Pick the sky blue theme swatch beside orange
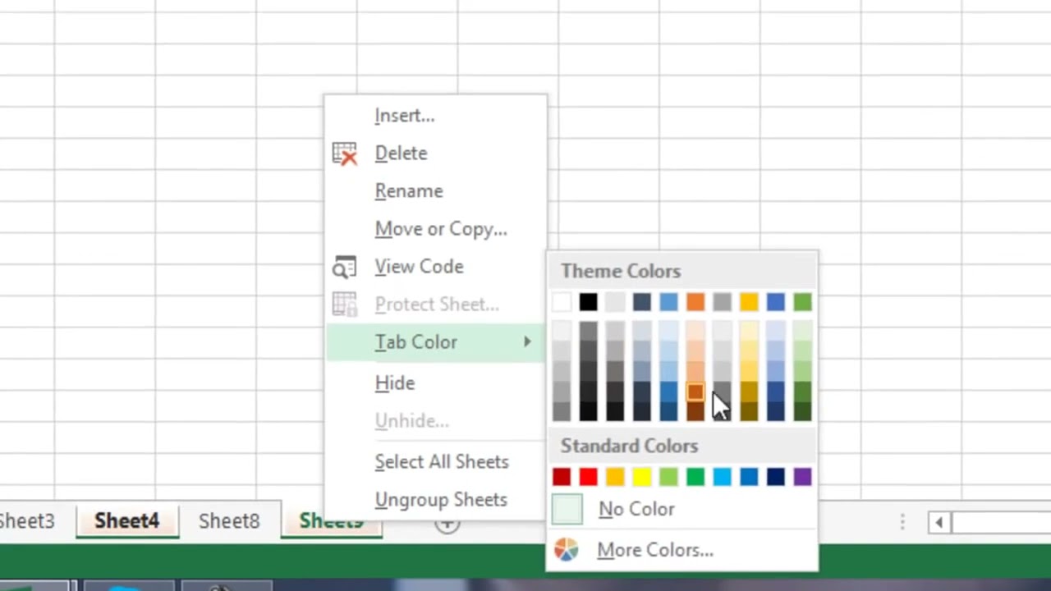 pos(668,302)
